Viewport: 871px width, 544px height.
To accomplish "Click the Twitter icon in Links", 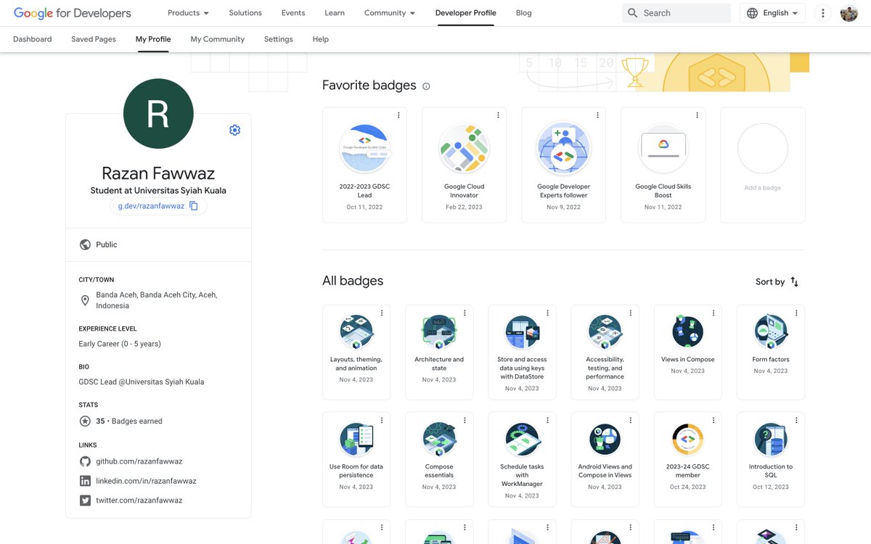I will (85, 500).
